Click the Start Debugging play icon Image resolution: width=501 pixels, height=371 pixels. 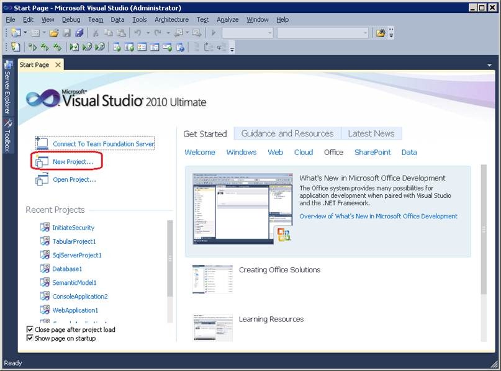[x=214, y=32]
